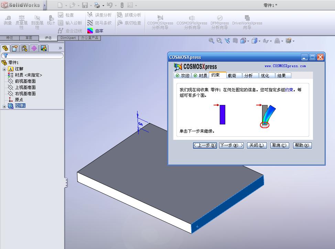335x249 pixels.
Task: Select 原点 origin in the tree
Action: 15,100
